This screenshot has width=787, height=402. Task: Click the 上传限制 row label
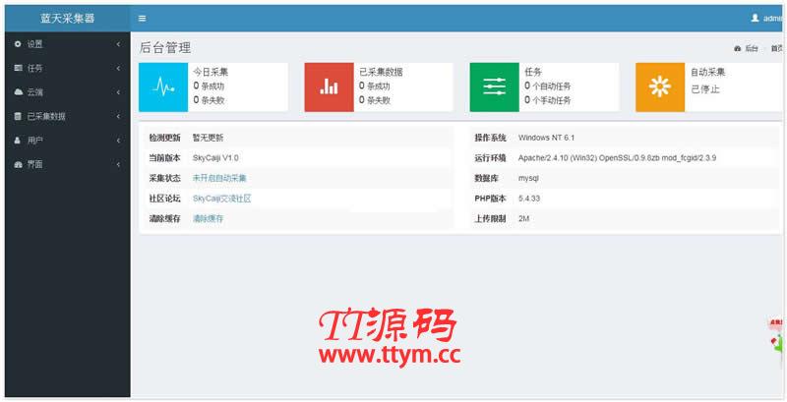(x=490, y=218)
